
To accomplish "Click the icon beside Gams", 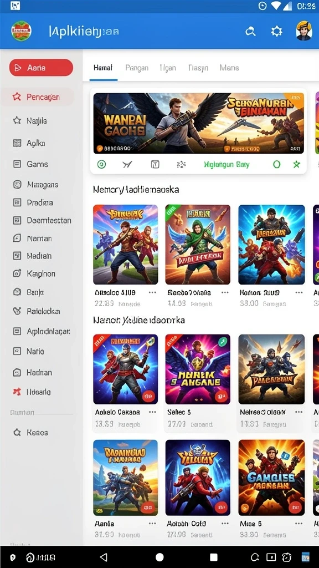I will 17,164.
